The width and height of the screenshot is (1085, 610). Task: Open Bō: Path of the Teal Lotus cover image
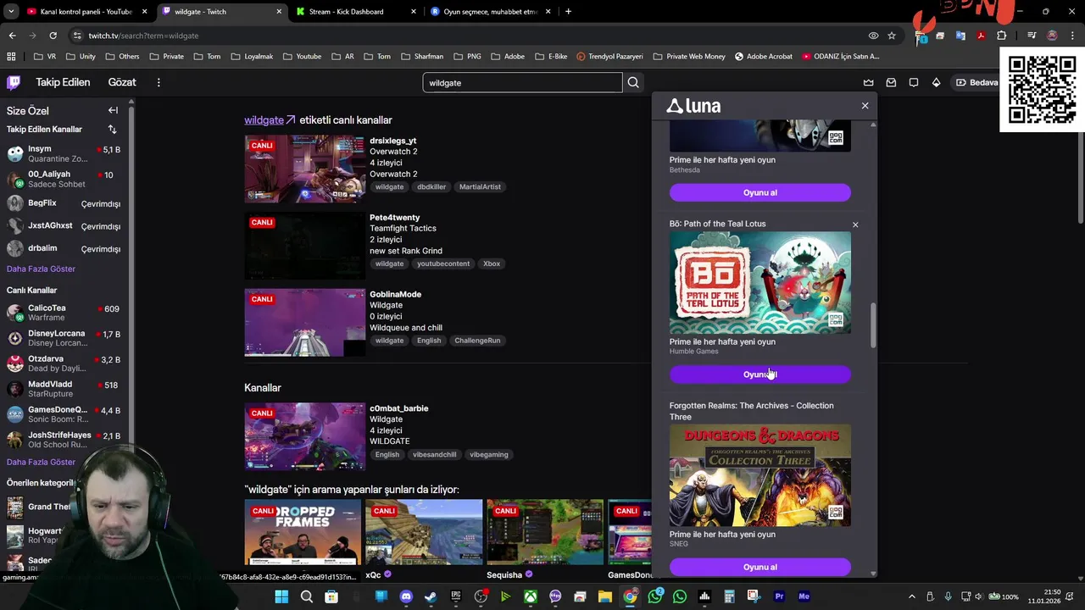[759, 283]
